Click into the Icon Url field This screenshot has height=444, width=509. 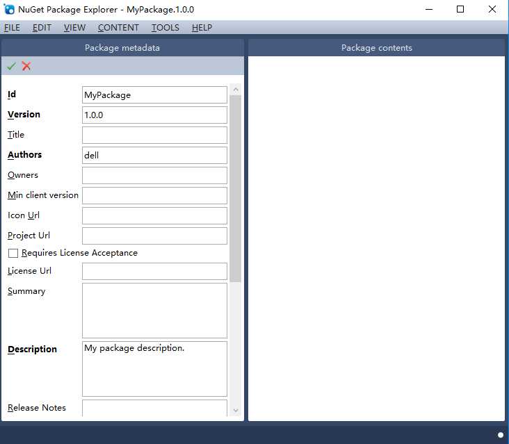[x=154, y=215]
